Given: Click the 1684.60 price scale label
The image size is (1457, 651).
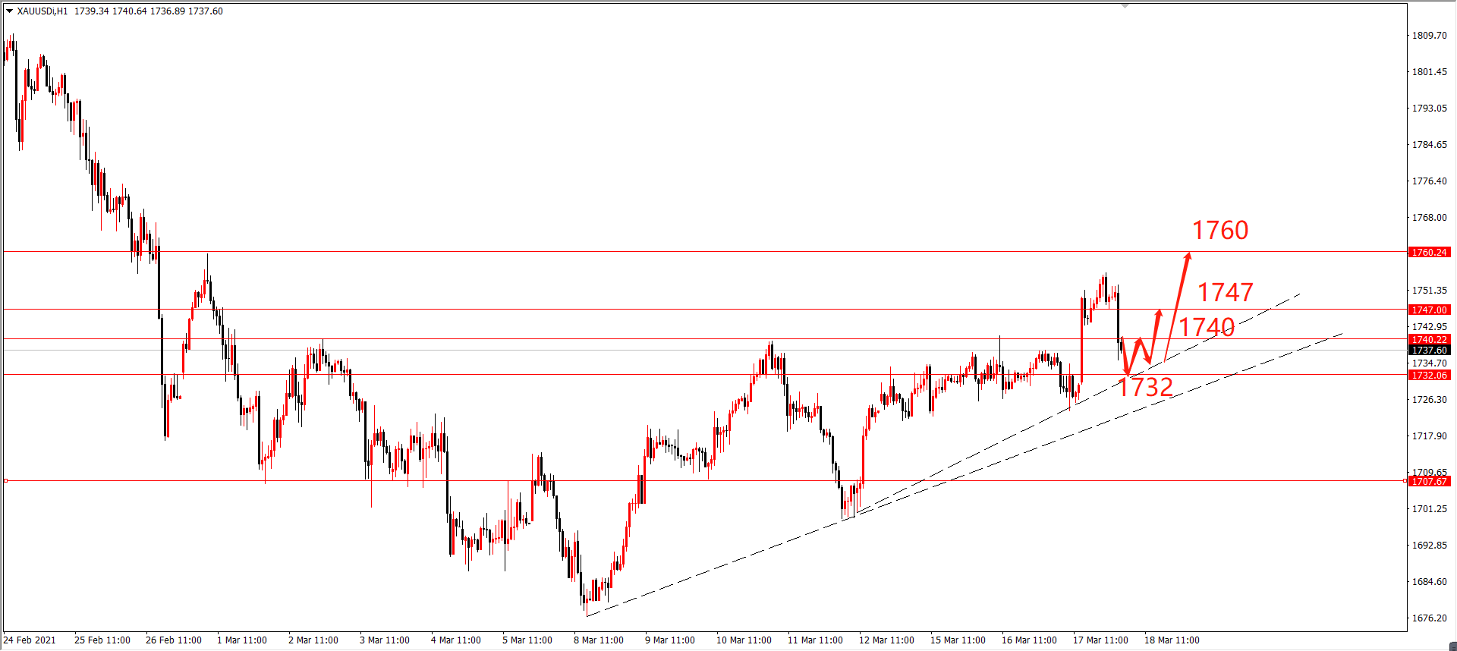Looking at the screenshot, I should point(1429,582).
